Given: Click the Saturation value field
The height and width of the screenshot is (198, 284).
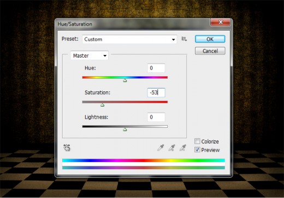Looking at the screenshot, I should 156,92.
